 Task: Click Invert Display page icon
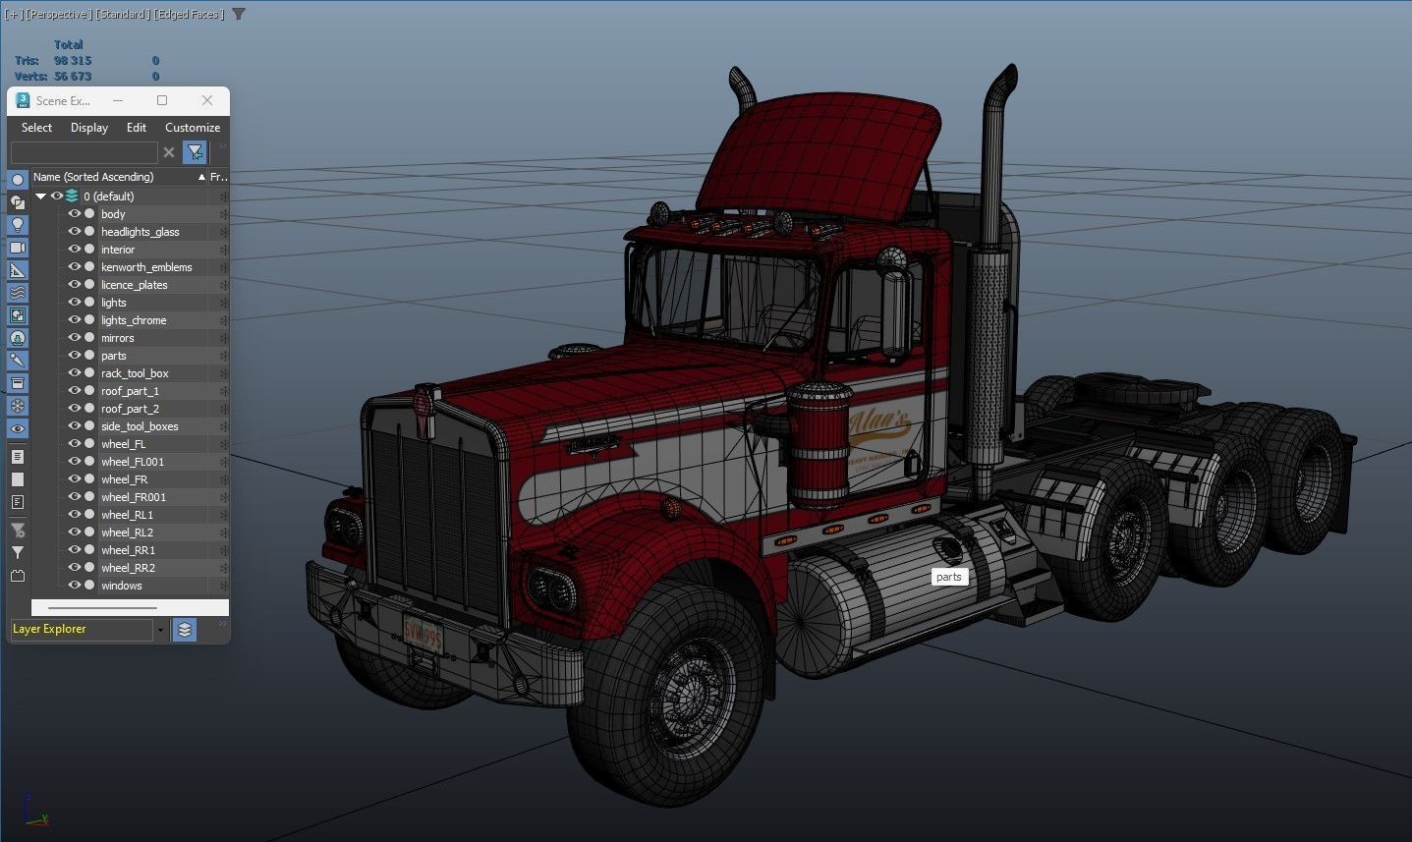[x=18, y=502]
